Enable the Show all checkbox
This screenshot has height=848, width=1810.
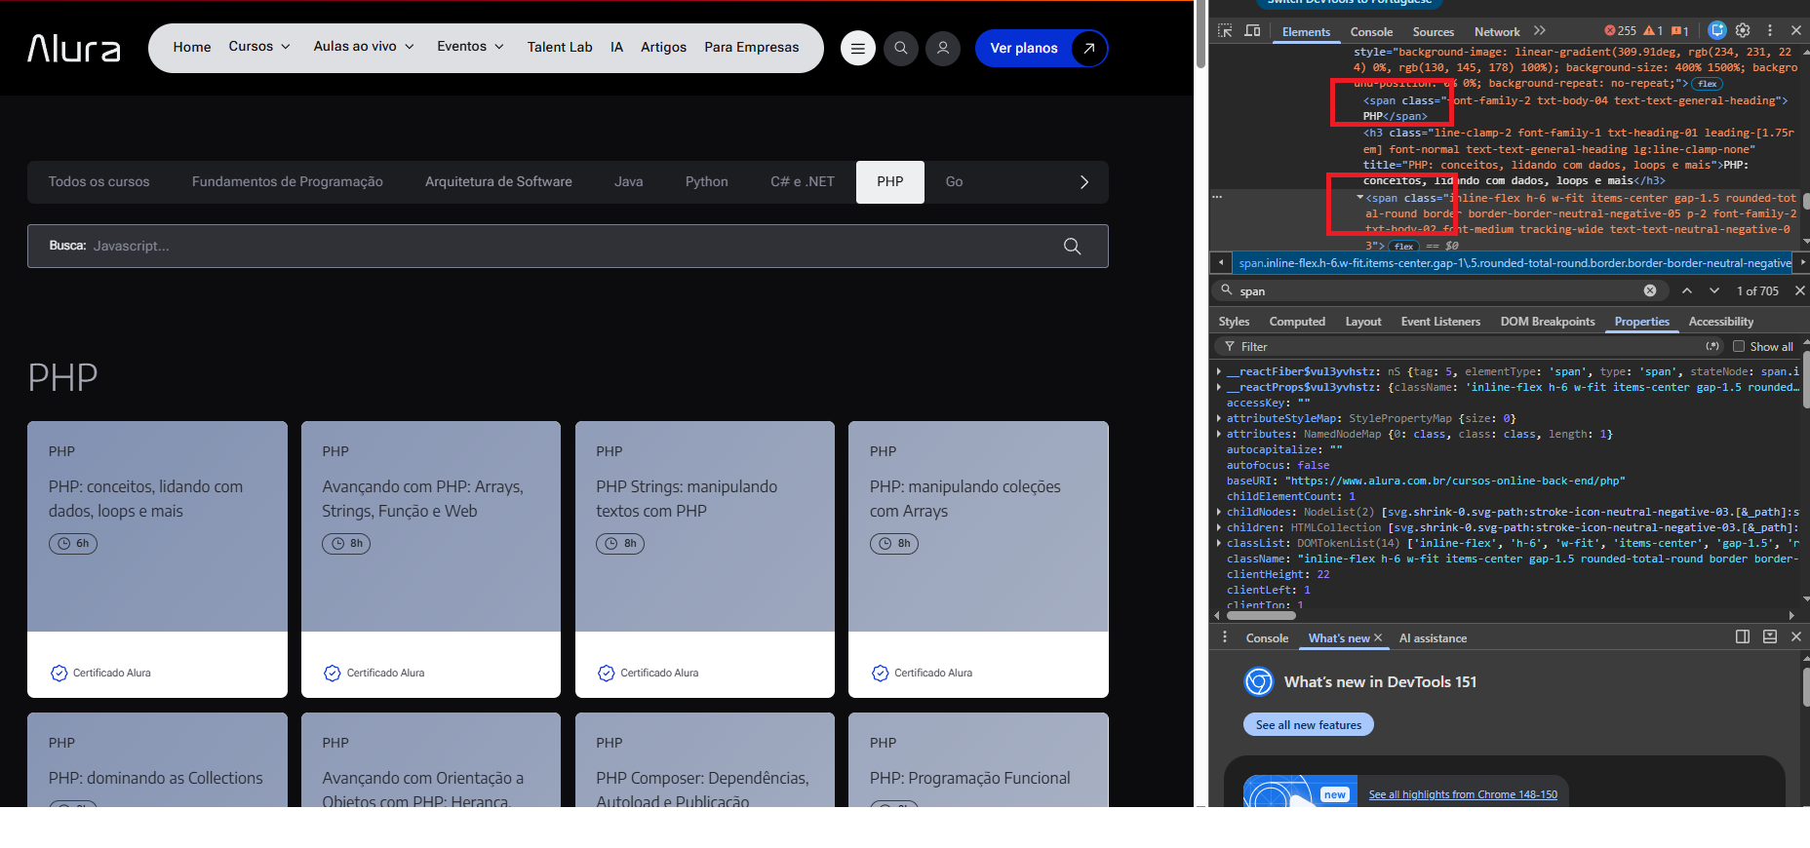tap(1738, 346)
